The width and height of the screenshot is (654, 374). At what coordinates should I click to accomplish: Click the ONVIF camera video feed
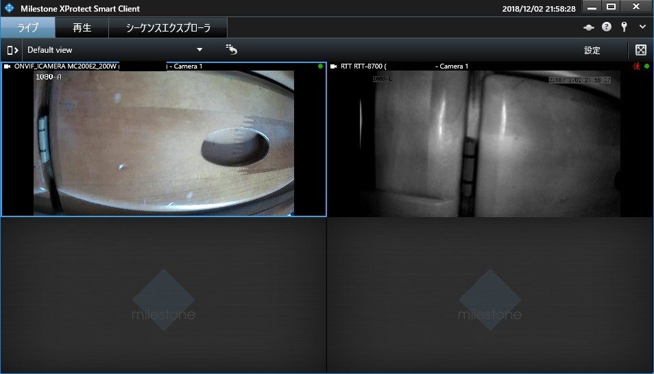coord(163,143)
